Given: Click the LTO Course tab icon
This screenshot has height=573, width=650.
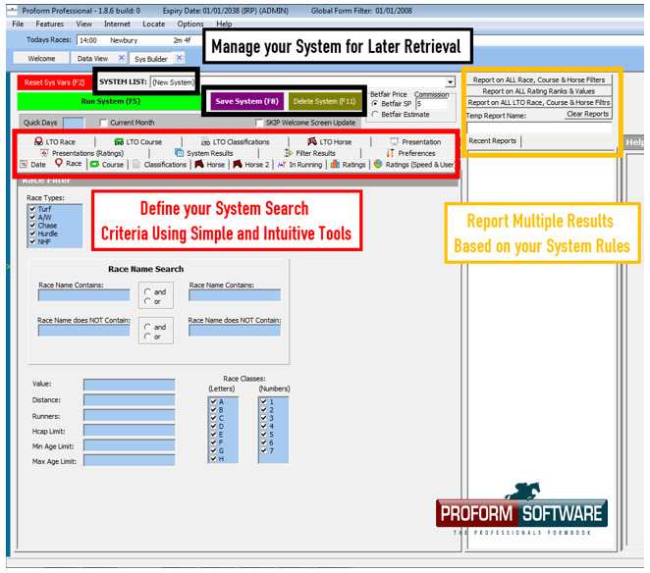Looking at the screenshot, I should pos(119,141).
